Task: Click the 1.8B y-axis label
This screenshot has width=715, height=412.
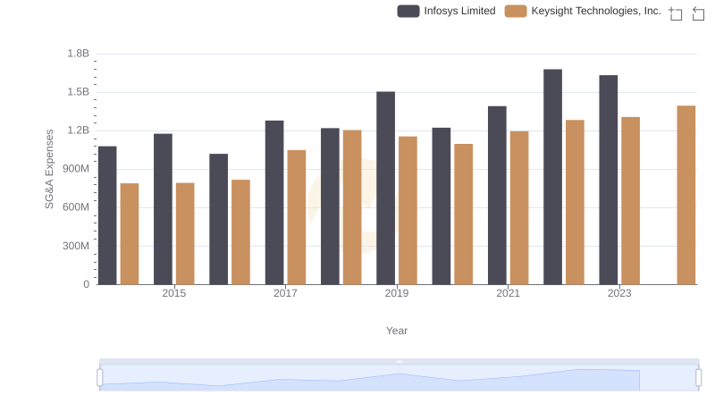Action: pyautogui.click(x=79, y=54)
